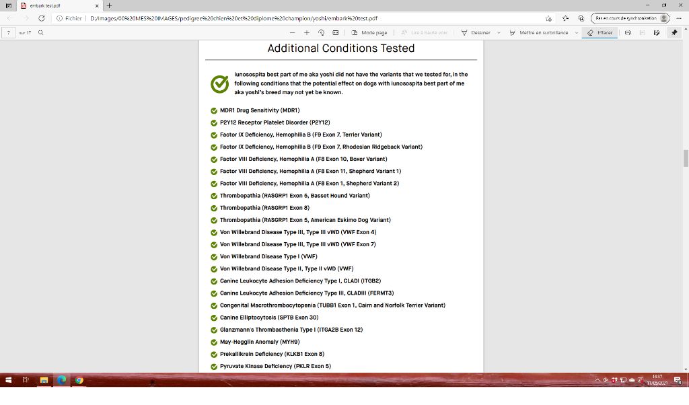Expand the Dessiner options dropdown arrow
The height and width of the screenshot is (405, 689).
[499, 32]
